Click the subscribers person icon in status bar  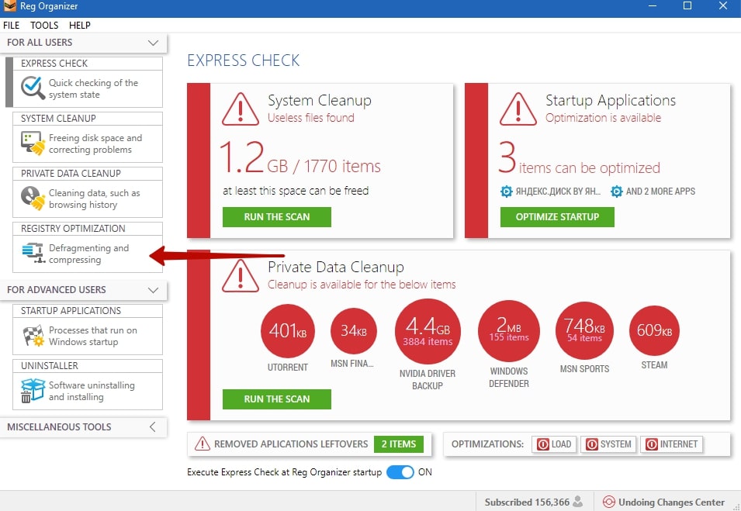[x=577, y=502]
